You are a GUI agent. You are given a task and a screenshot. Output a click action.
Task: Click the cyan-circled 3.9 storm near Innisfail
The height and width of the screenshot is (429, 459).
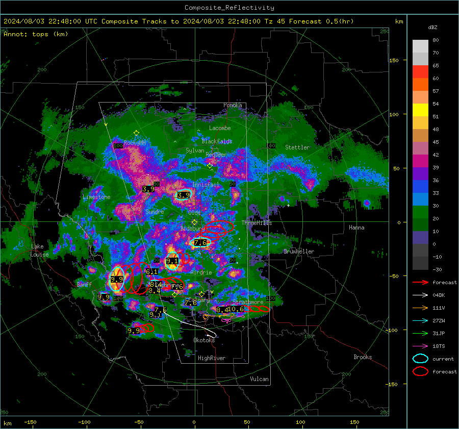[184, 195]
